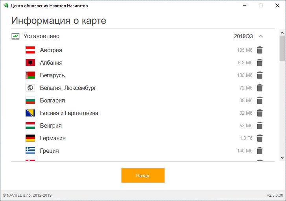The width and height of the screenshot is (286, 201).
Task: Click the 1.3 Гб size value
Action: pyautogui.click(x=246, y=138)
